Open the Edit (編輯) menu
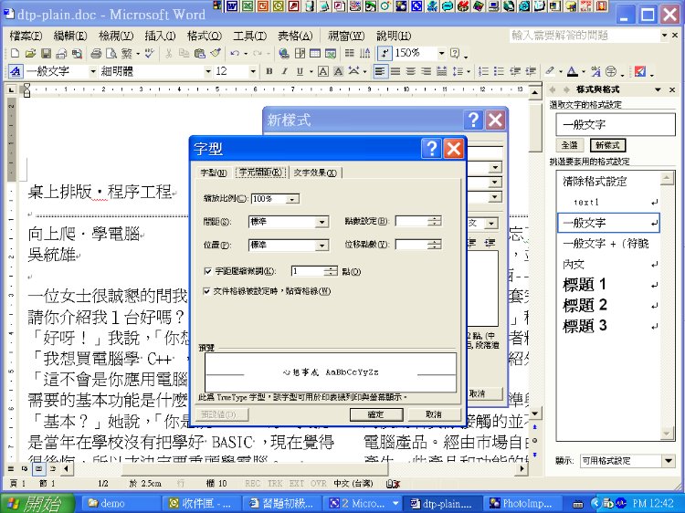 (70, 36)
